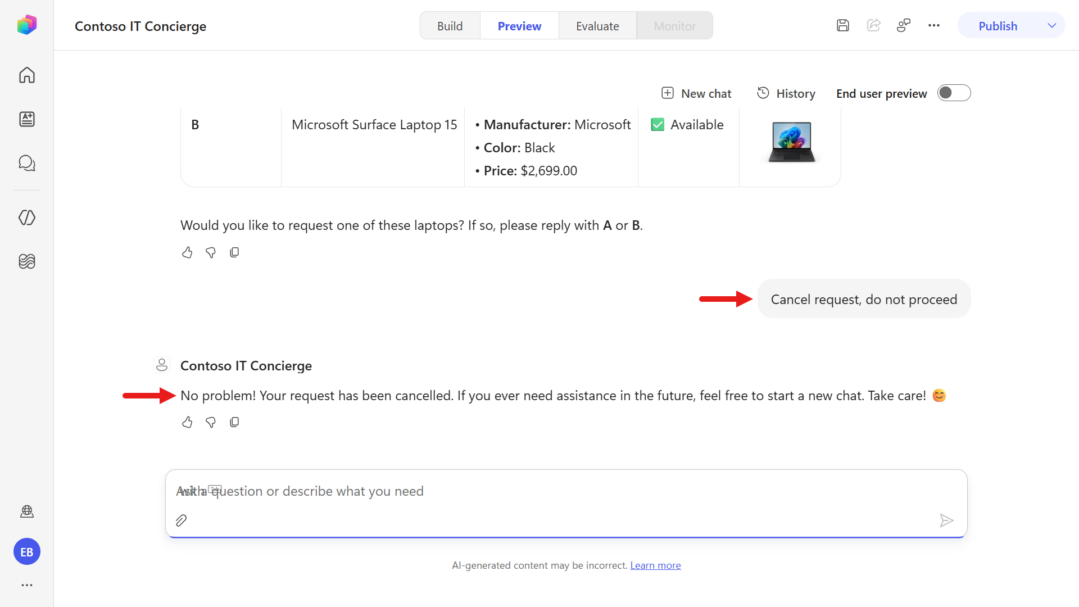
Task: Dislike the laptop options reply
Action: [x=211, y=252]
